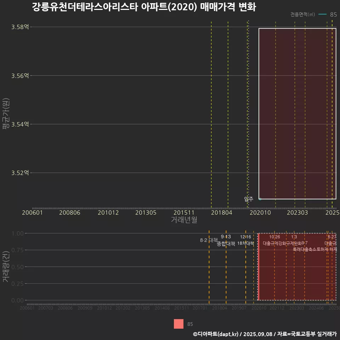Click the chart title 강릉유천더테라스아리스타 아파트(2020) 매매가격 변화
This screenshot has width=340, height=340.
click(144, 7)
